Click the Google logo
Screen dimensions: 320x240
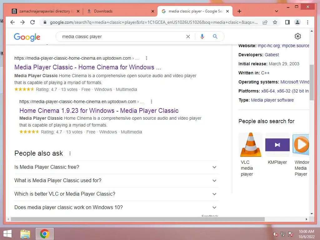point(27,37)
